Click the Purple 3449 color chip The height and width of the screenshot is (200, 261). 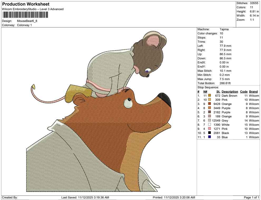[x=209, y=108]
